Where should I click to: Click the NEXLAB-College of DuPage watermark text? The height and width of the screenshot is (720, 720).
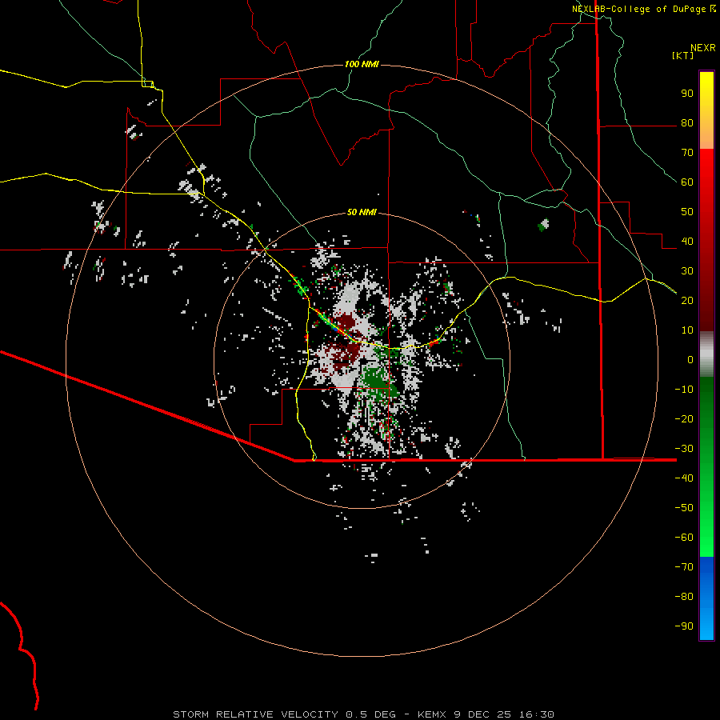[640, 9]
